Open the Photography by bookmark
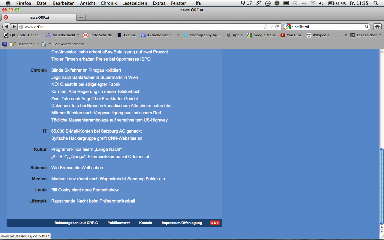The width and height of the screenshot is (384, 240). [203, 35]
